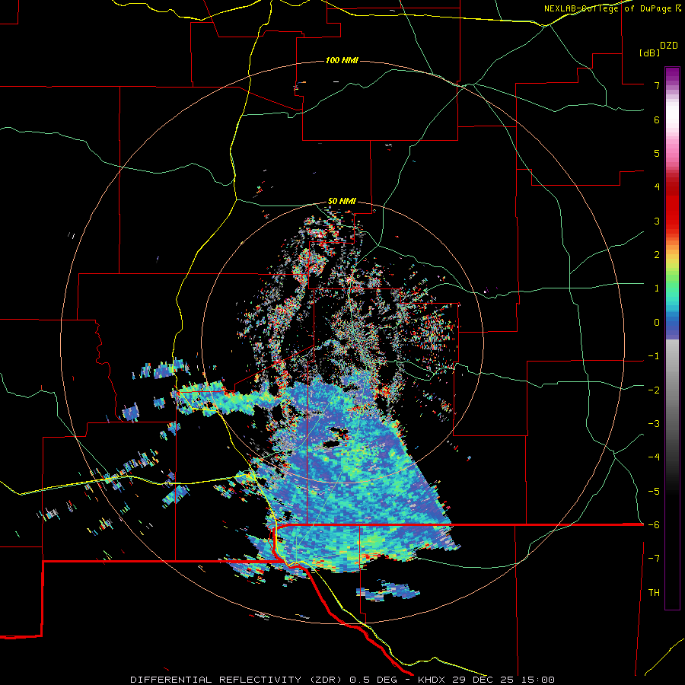Select the -5 value on the scale
This screenshot has width=685, height=685.
click(654, 492)
